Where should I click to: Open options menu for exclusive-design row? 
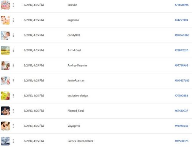point(13,96)
